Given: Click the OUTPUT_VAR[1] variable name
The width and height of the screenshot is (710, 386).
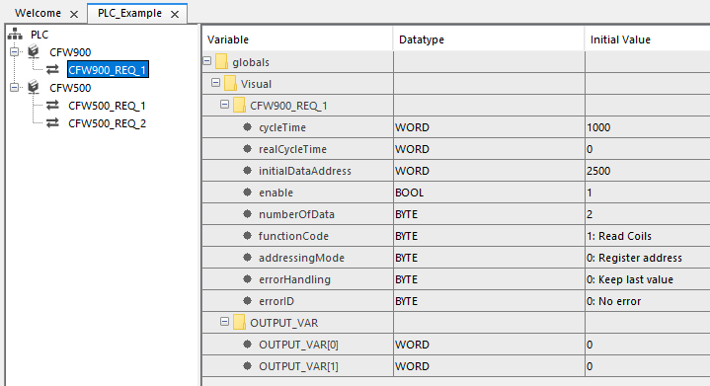Looking at the screenshot, I should point(298,366).
